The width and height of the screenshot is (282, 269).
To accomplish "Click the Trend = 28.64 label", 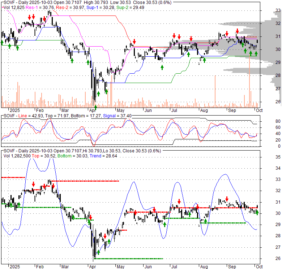I will click(103, 156).
